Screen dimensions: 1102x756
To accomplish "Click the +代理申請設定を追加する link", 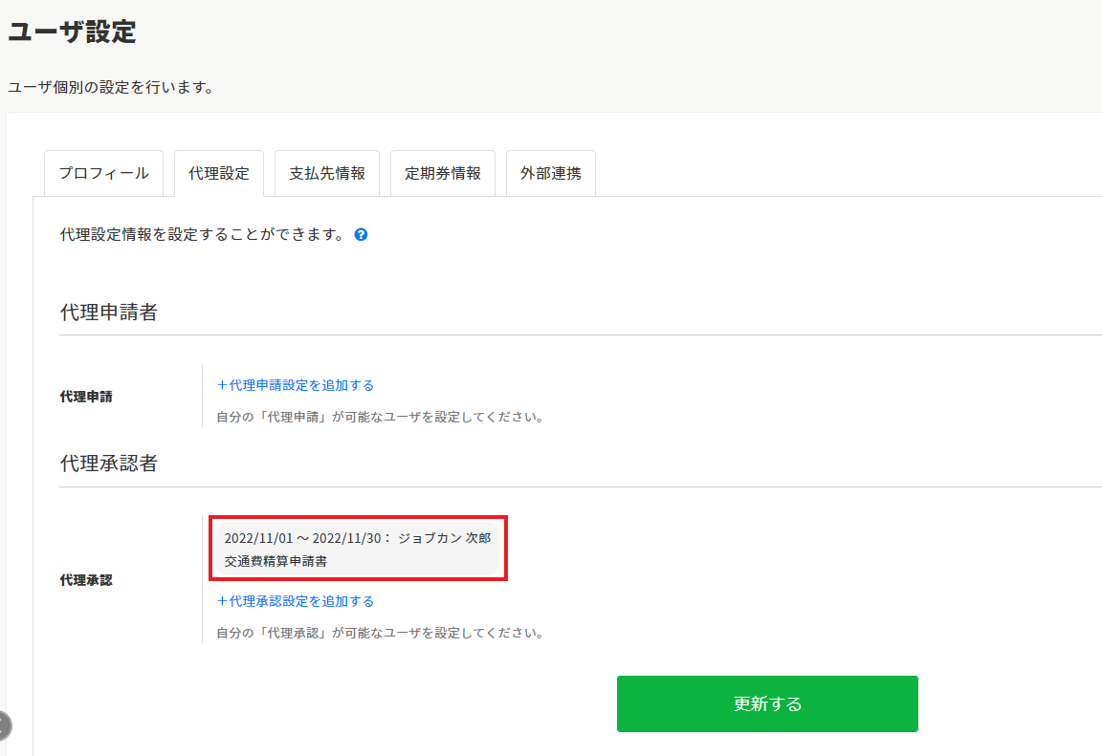I will pyautogui.click(x=296, y=385).
